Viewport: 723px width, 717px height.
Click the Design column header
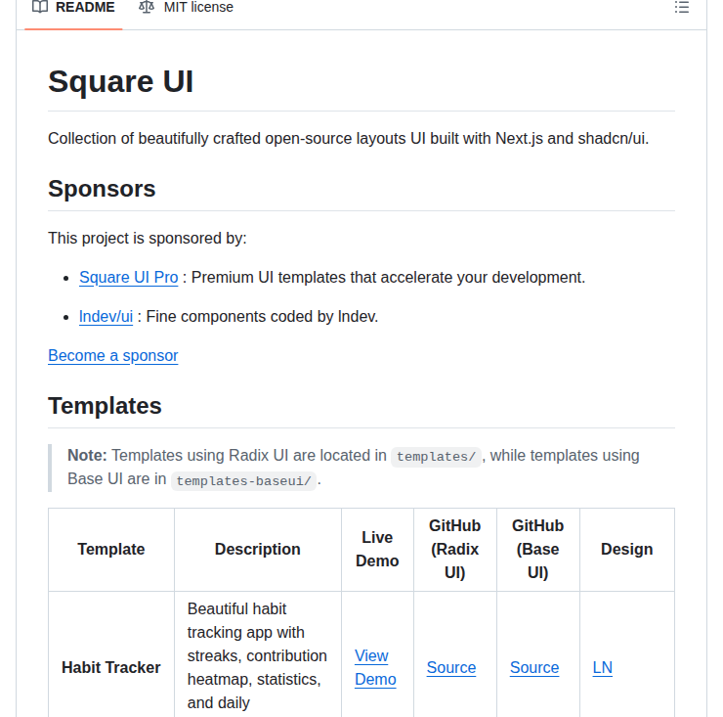[x=626, y=549]
